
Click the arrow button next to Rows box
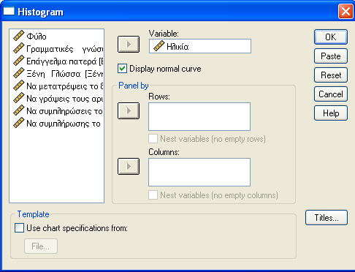129,111
